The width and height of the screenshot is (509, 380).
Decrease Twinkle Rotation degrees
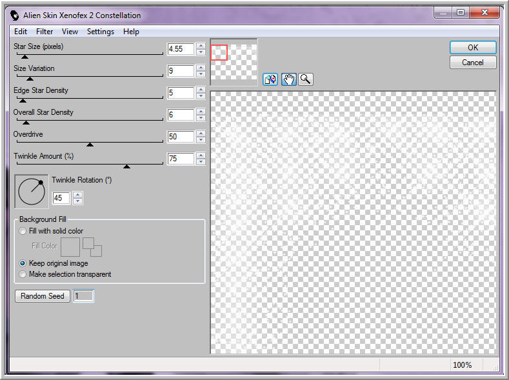click(77, 201)
